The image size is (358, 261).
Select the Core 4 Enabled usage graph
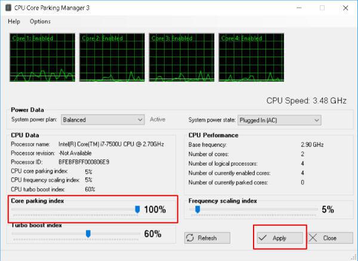pos(251,57)
